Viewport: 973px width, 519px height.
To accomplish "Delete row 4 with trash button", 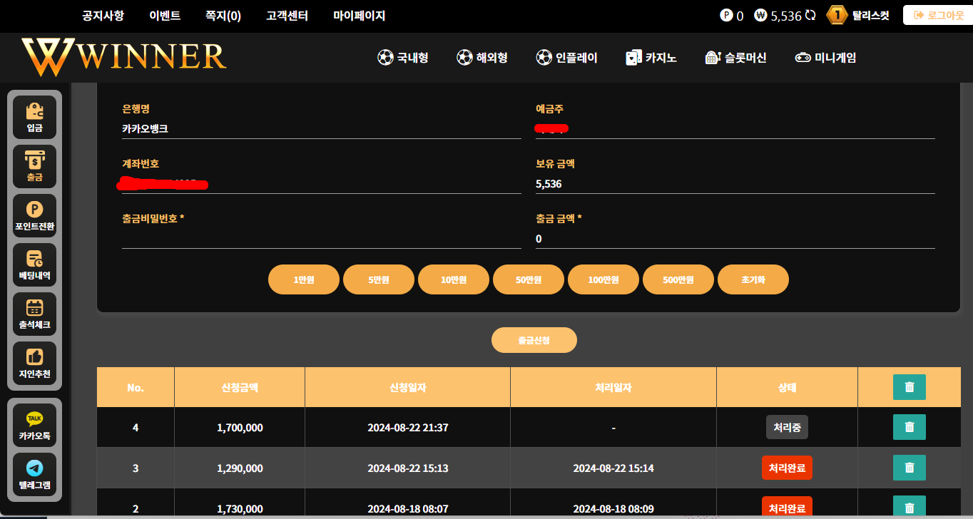I will click(x=910, y=427).
